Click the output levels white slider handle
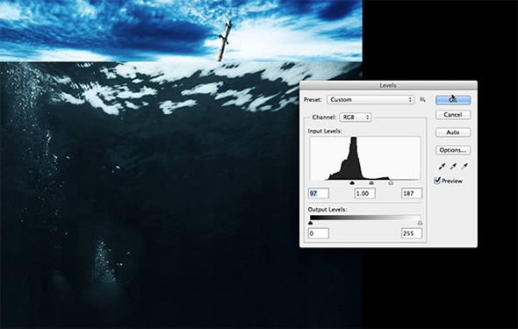Viewport: 518px width, 329px height. pos(420,223)
